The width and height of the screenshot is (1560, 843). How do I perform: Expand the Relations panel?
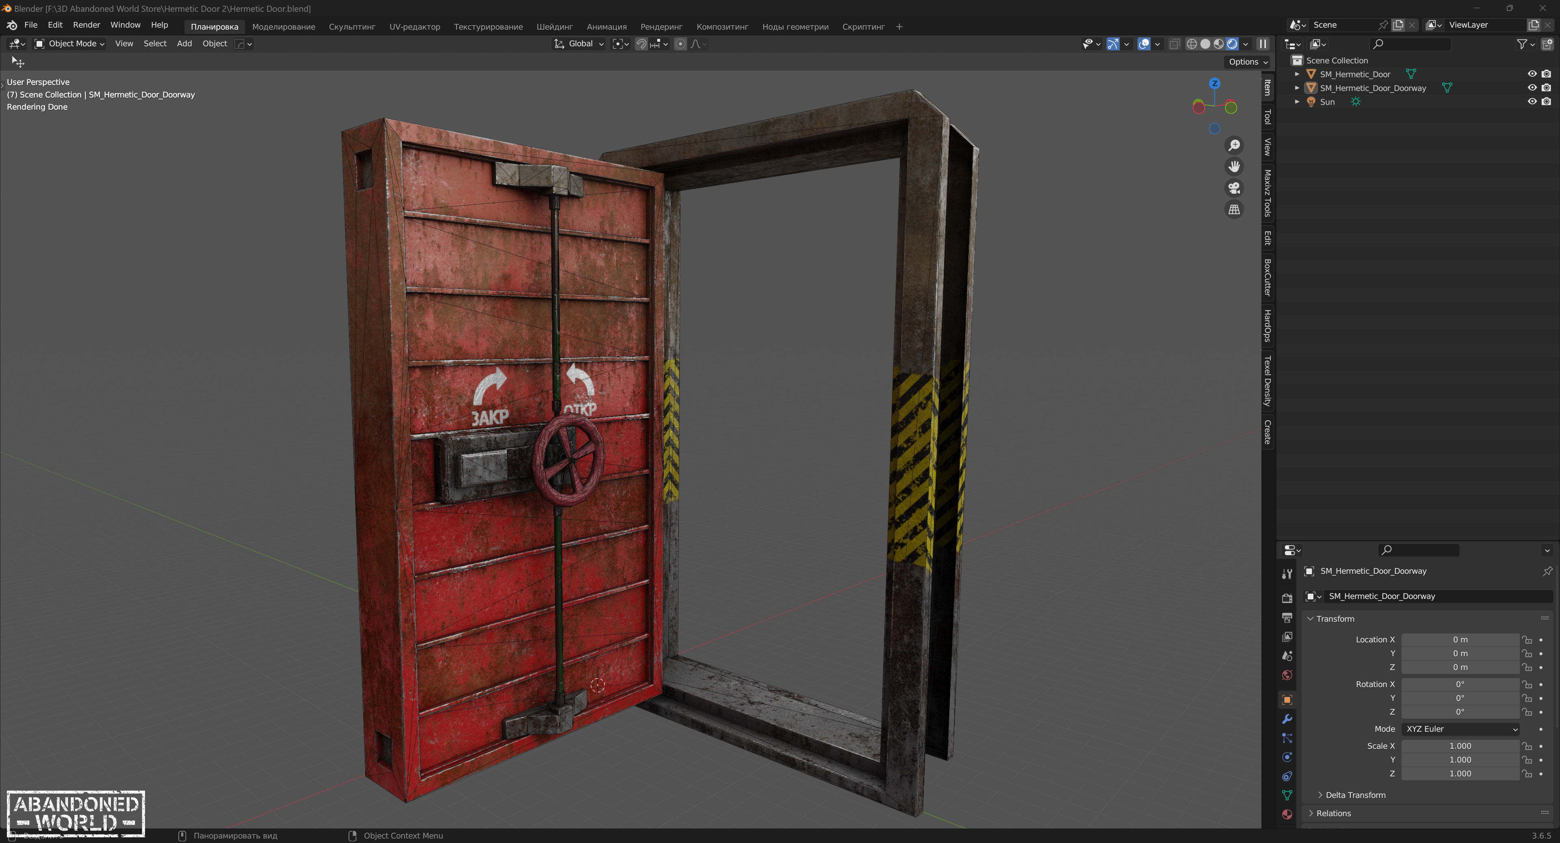click(1311, 813)
